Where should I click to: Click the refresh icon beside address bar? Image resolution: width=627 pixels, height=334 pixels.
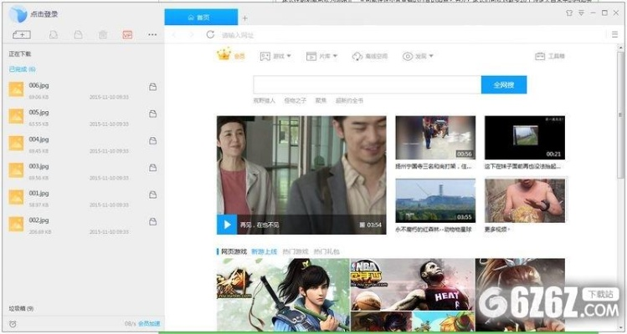click(x=209, y=35)
